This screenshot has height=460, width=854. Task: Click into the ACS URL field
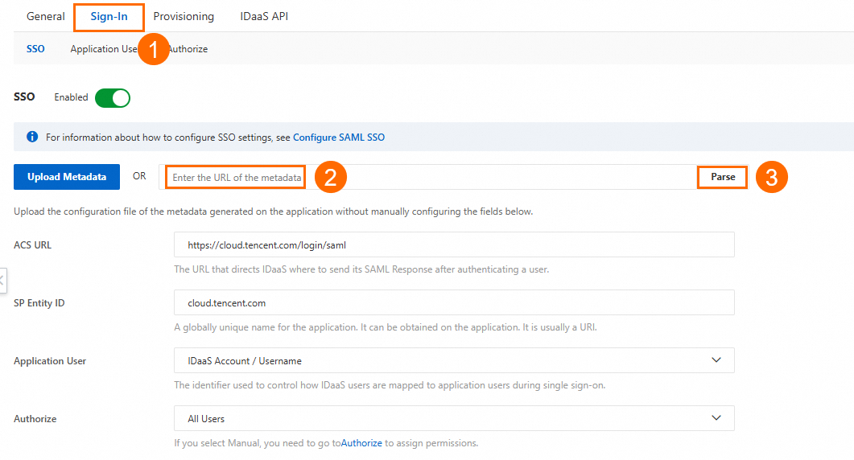point(454,245)
